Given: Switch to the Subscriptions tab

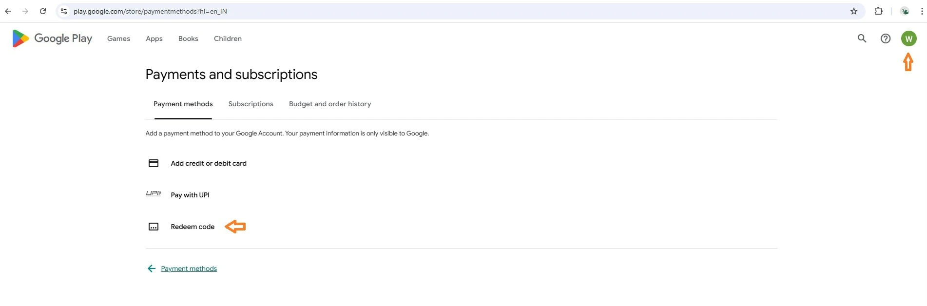Looking at the screenshot, I should pos(251,104).
